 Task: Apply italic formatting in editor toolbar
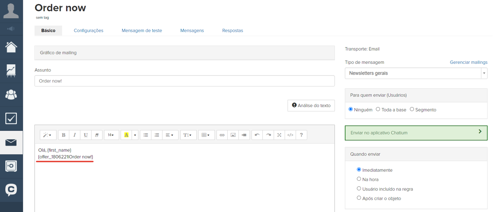pos(74,135)
